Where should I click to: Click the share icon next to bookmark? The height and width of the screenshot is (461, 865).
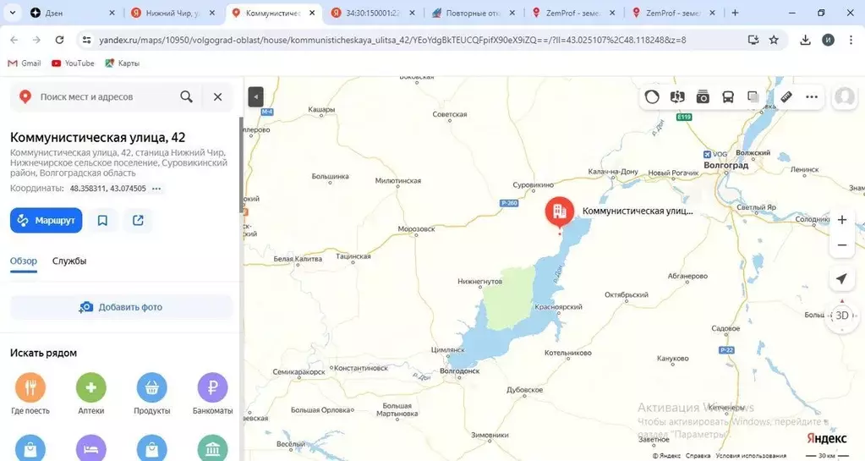coord(138,221)
